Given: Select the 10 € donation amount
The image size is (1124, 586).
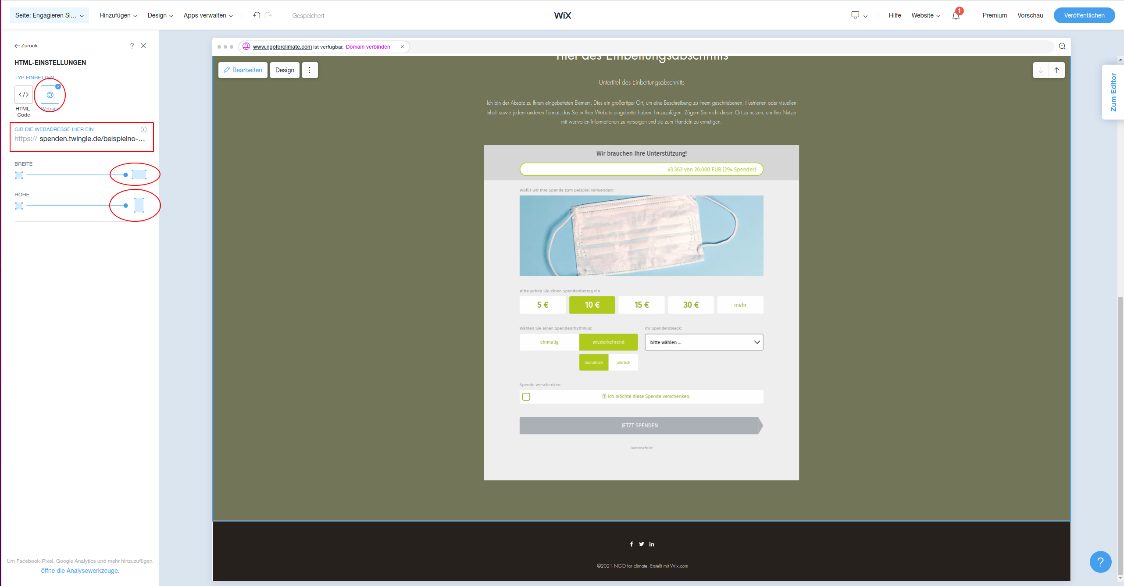Looking at the screenshot, I should click(592, 305).
